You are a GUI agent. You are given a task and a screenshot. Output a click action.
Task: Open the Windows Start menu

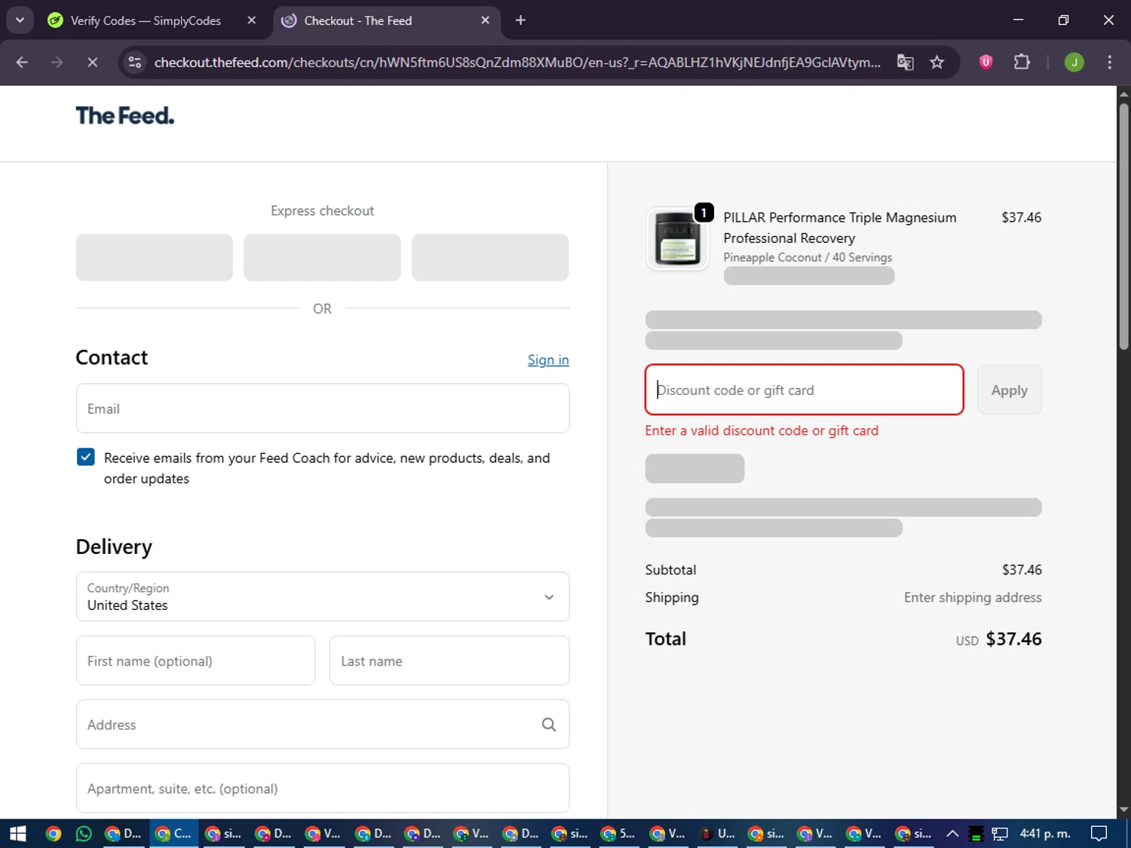[x=18, y=834]
